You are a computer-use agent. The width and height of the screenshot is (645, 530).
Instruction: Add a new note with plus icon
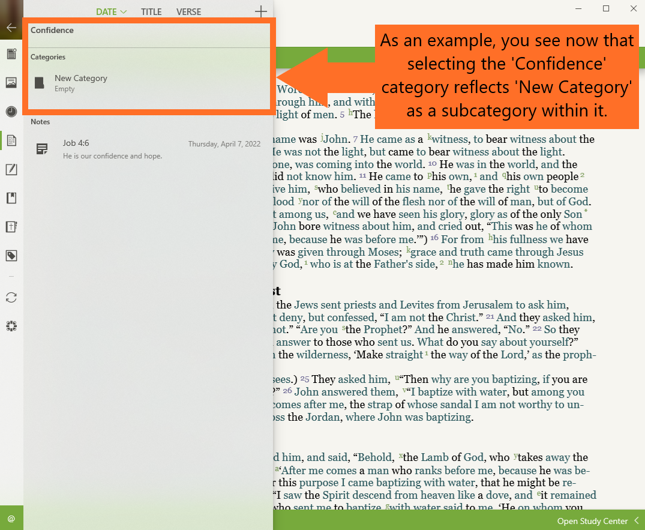click(x=260, y=11)
